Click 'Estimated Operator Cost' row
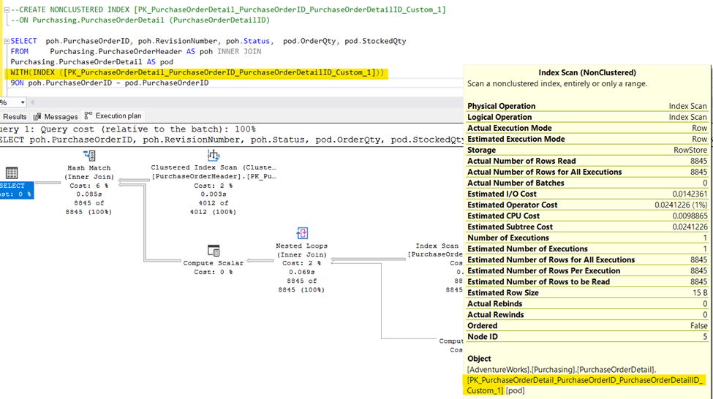713x399 pixels. (587, 205)
